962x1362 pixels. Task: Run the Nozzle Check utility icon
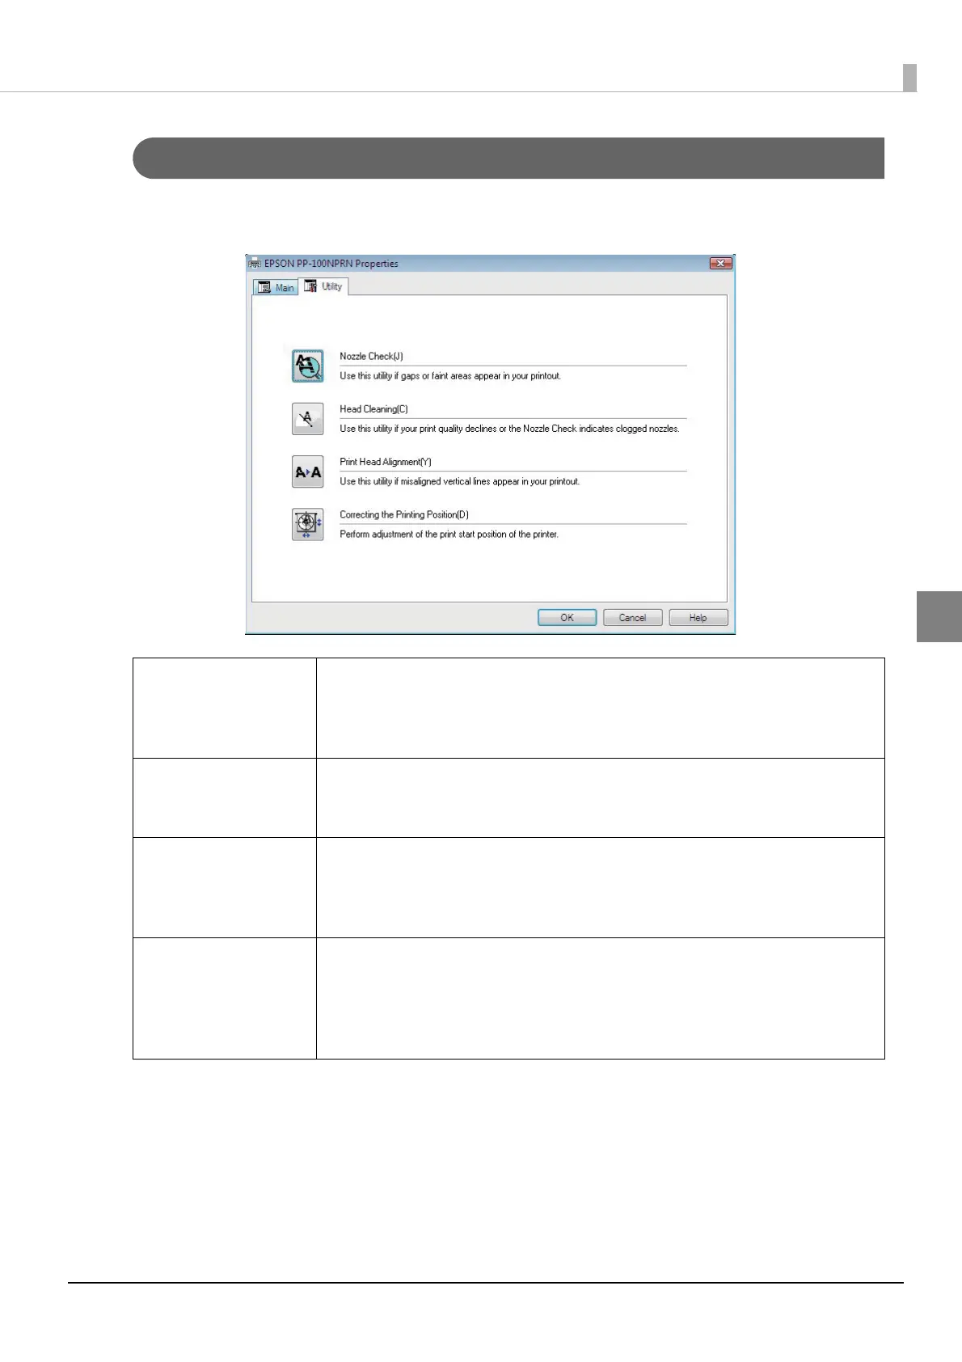(x=307, y=366)
